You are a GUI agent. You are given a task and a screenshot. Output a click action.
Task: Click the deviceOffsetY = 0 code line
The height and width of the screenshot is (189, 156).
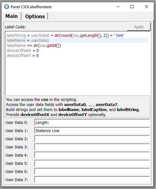(x=22, y=56)
